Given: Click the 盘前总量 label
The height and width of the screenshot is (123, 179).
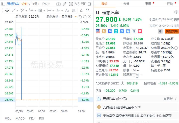Looking at the screenshot, I should tap(52, 17).
